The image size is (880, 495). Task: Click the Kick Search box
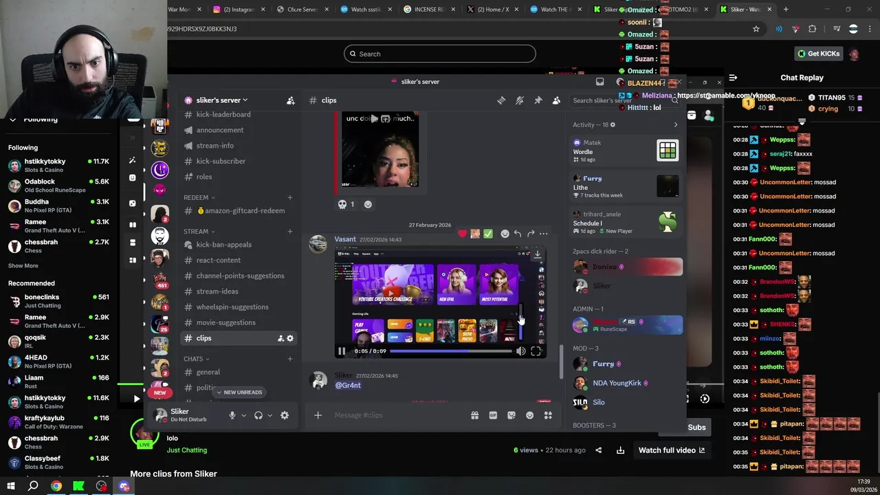[440, 54]
